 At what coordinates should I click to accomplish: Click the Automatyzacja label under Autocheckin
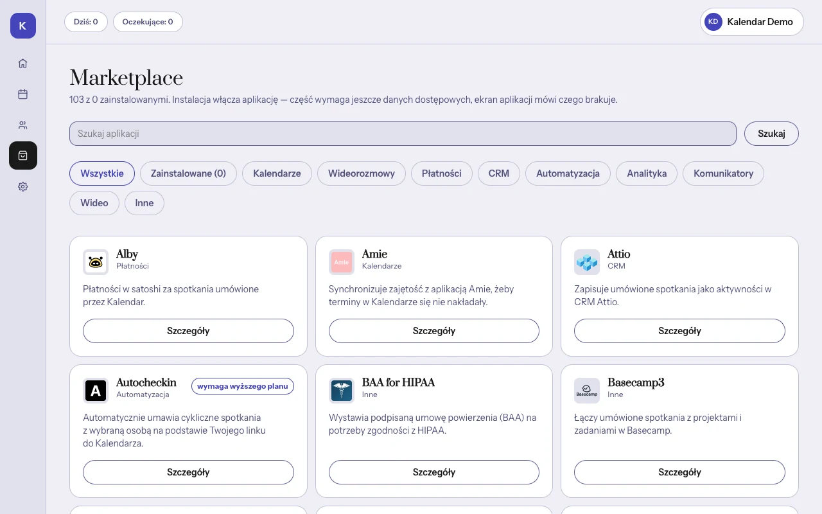click(x=143, y=394)
